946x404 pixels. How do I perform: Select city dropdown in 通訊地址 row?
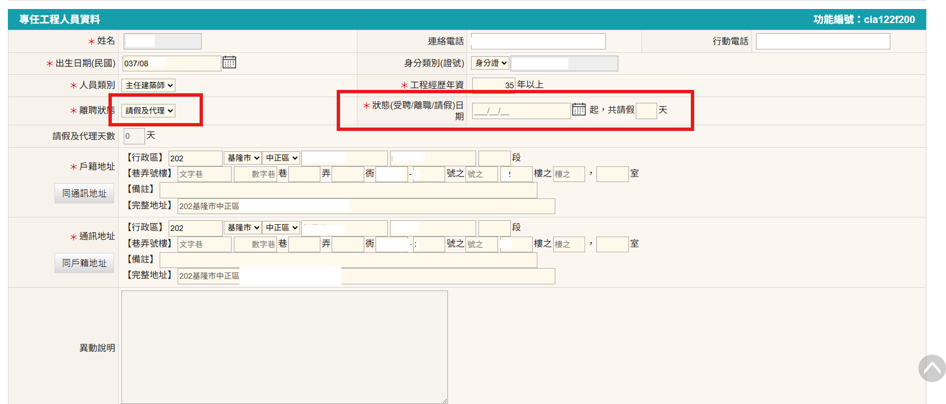click(242, 228)
